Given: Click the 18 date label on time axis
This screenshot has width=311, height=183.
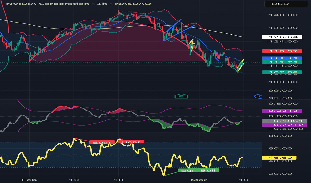Looking at the screenshot, I should click(119, 180).
